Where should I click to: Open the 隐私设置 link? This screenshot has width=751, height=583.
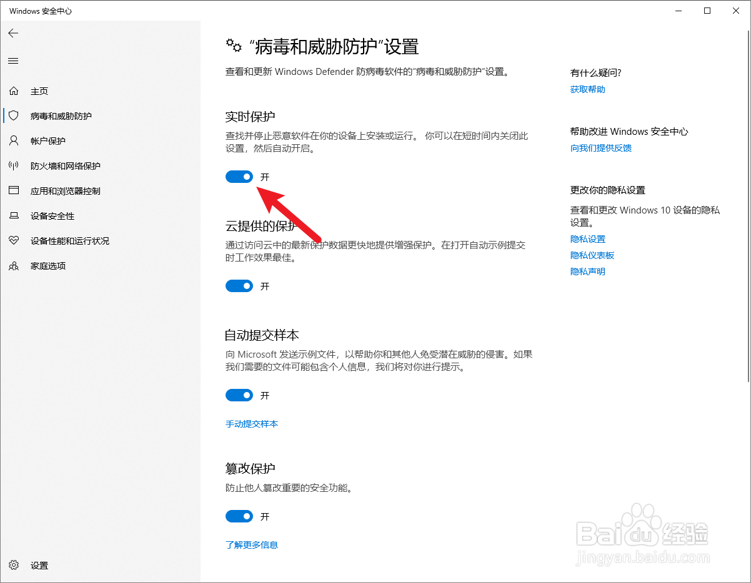(588, 239)
